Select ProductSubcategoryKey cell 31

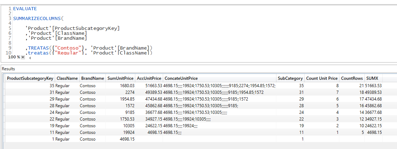click(30, 92)
